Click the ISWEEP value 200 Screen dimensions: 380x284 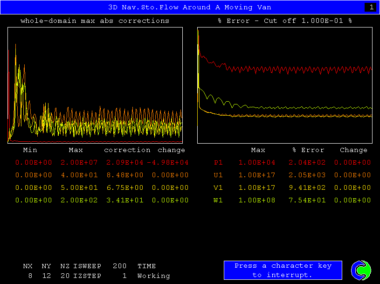(x=119, y=266)
